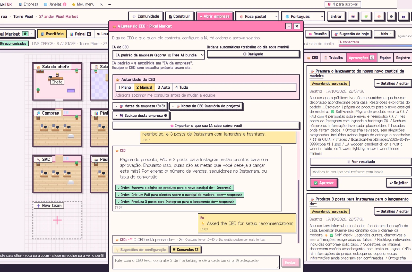Open the settings gear icon in top toolbar

pyautogui.click(x=391, y=16)
